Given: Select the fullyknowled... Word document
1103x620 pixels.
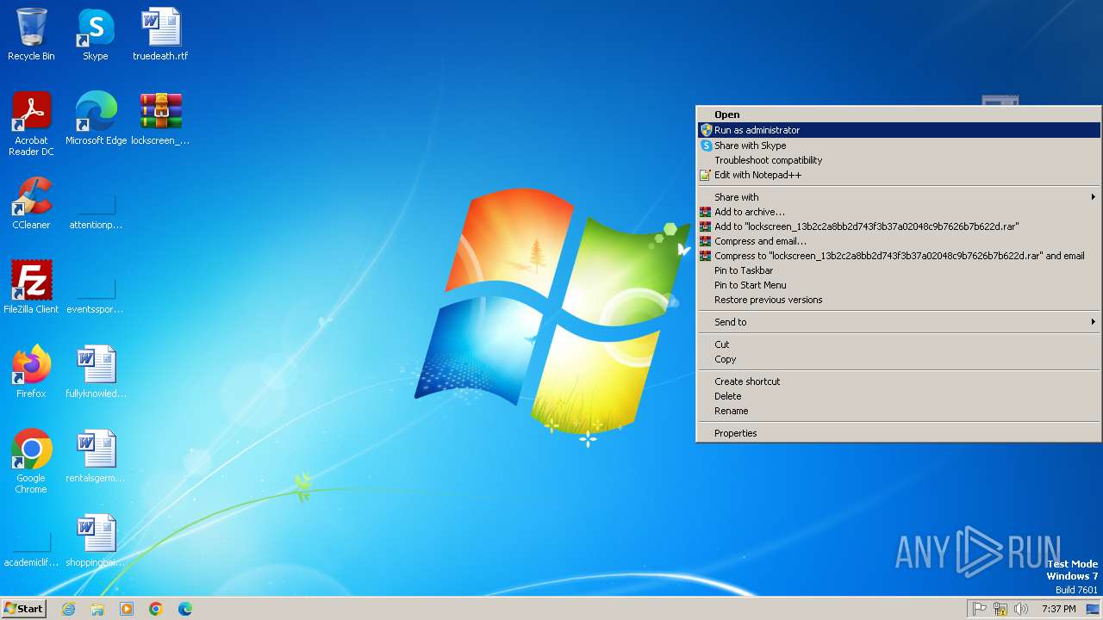Looking at the screenshot, I should click(96, 372).
